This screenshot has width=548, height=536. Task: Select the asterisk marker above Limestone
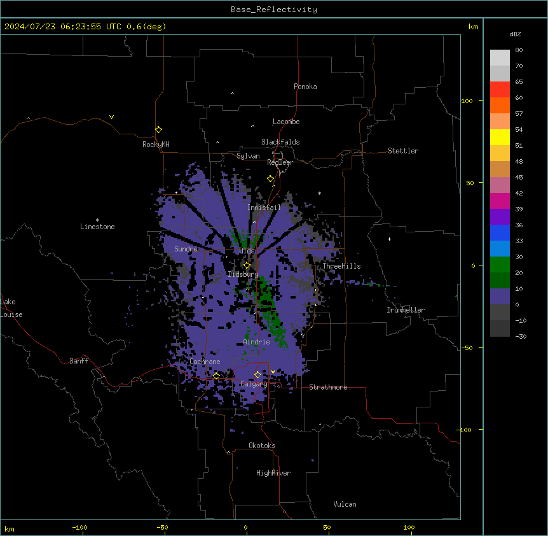pyautogui.click(x=97, y=220)
